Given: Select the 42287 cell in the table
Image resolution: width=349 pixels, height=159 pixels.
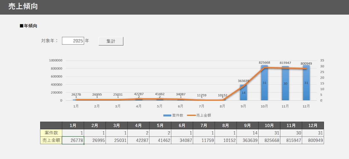Looking at the screenshot, I should (138, 140).
